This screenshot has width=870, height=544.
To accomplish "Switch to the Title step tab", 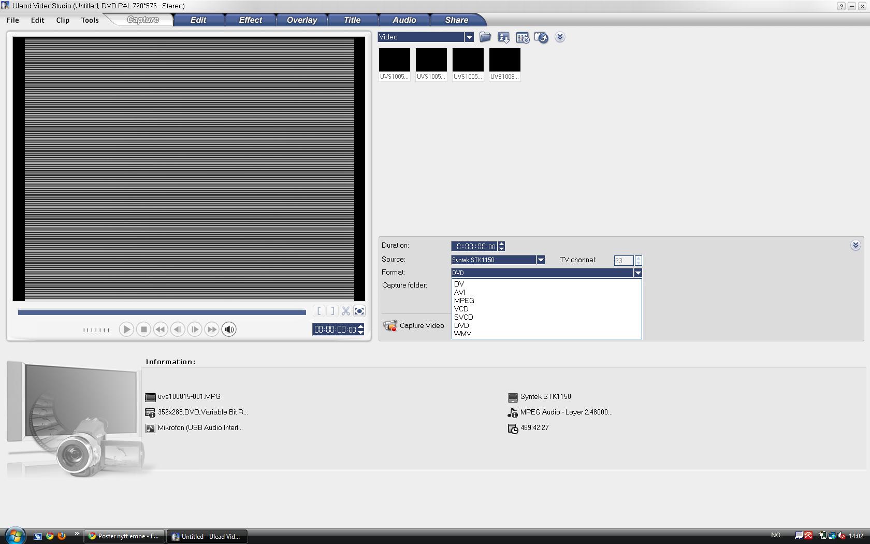I will click(x=352, y=20).
